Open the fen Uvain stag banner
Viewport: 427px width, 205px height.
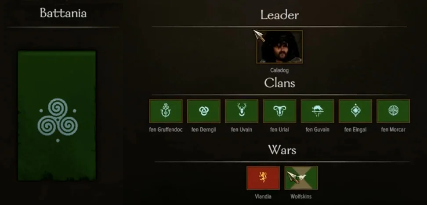click(x=242, y=111)
